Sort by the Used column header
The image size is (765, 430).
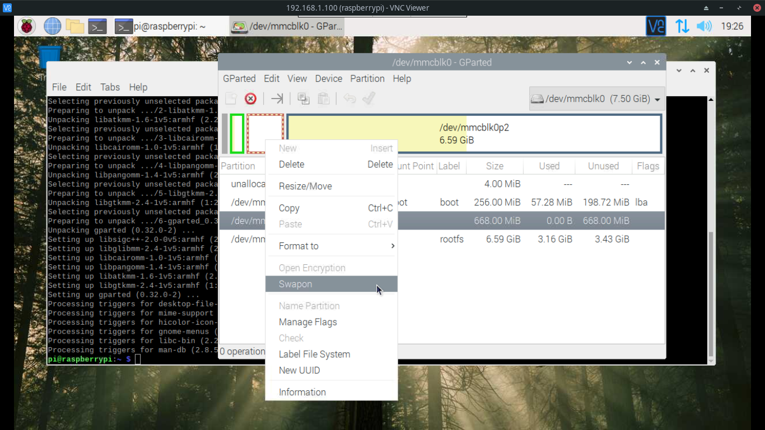point(549,166)
